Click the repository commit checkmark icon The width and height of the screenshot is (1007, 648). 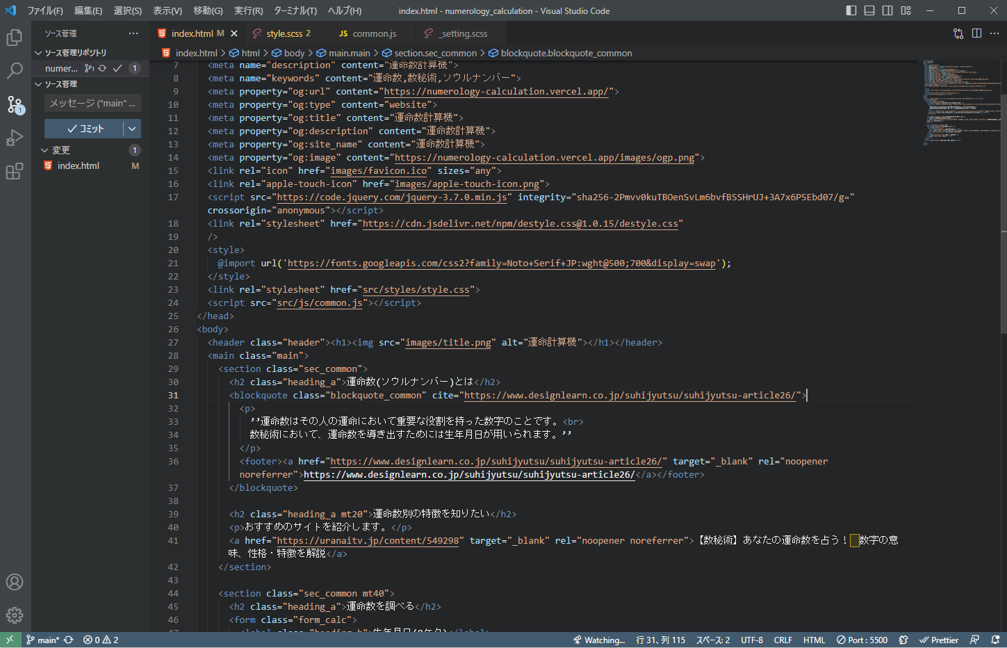click(x=117, y=68)
